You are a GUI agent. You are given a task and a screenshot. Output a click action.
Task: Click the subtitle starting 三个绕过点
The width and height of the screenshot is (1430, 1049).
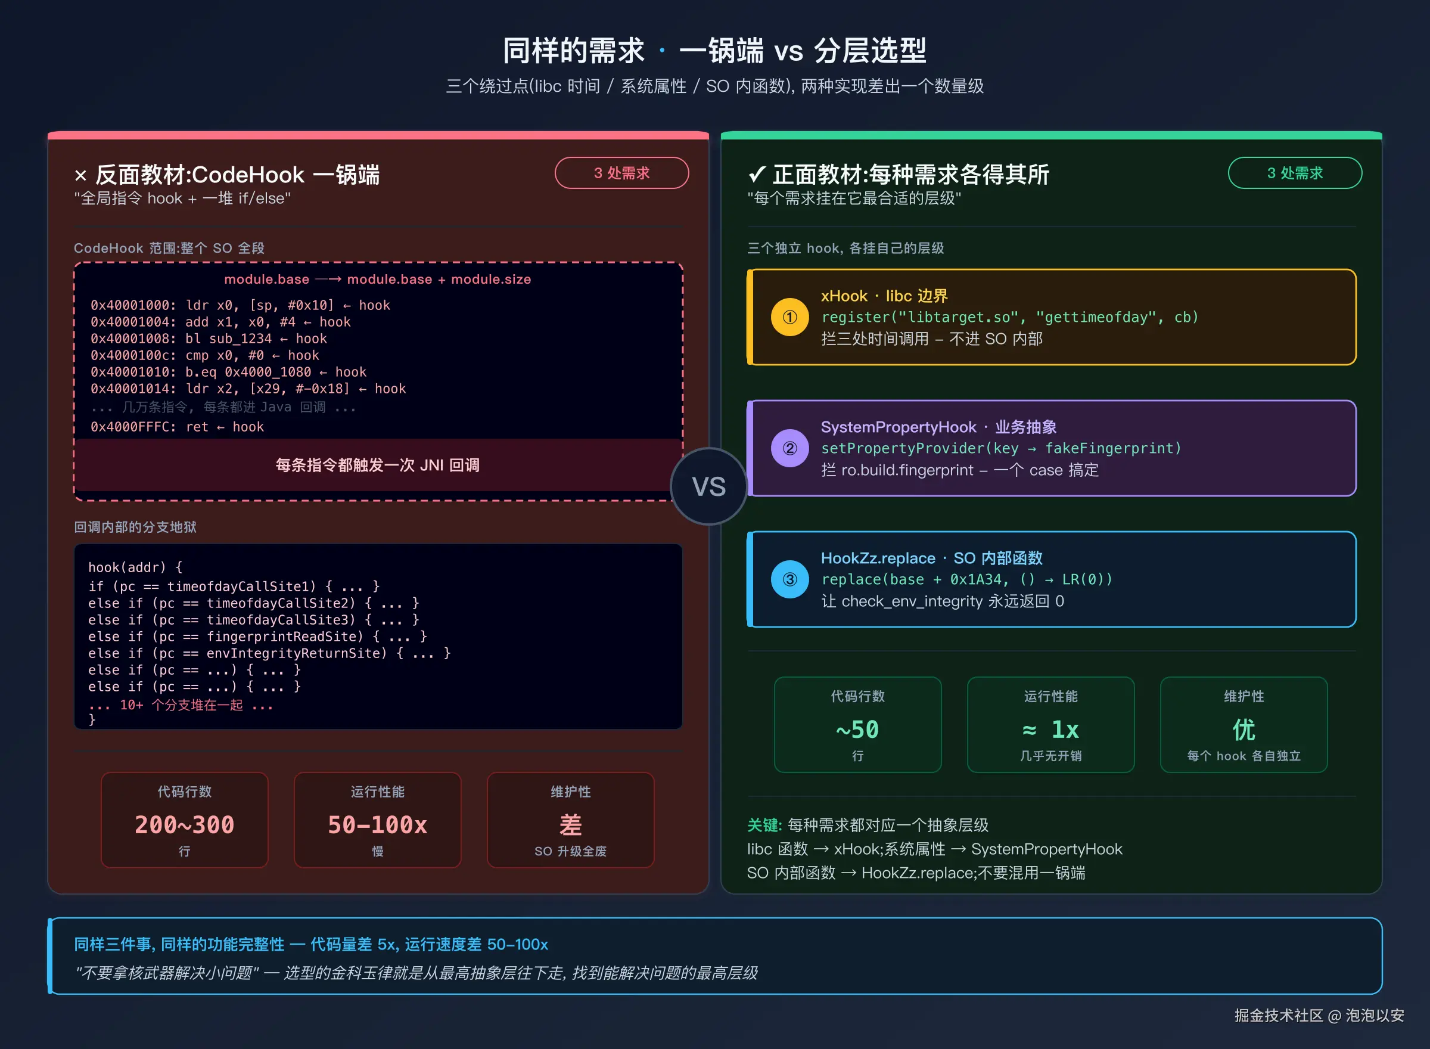[714, 86]
